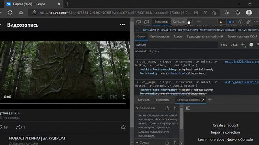Image resolution: width=259 pixels, height=145 pixels.
Task: Open the warnings counter badge
Action: pyautogui.click(x=222, y=21)
